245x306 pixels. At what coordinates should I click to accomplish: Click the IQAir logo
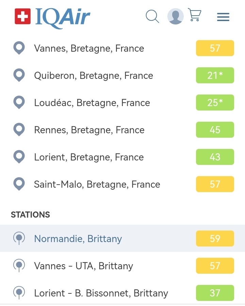(x=52, y=17)
